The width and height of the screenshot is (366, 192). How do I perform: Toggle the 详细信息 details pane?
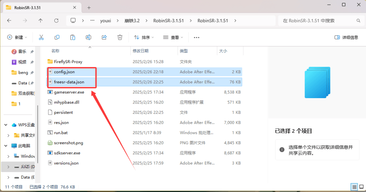(346, 37)
